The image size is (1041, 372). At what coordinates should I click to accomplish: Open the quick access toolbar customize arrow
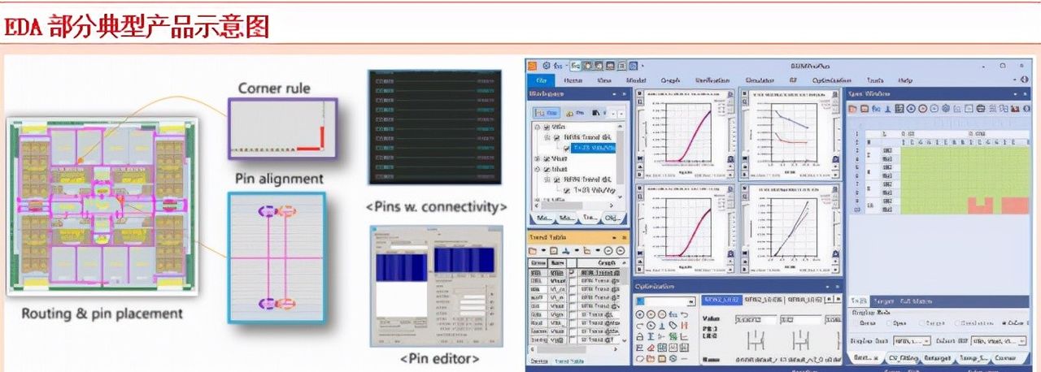[x=643, y=66]
